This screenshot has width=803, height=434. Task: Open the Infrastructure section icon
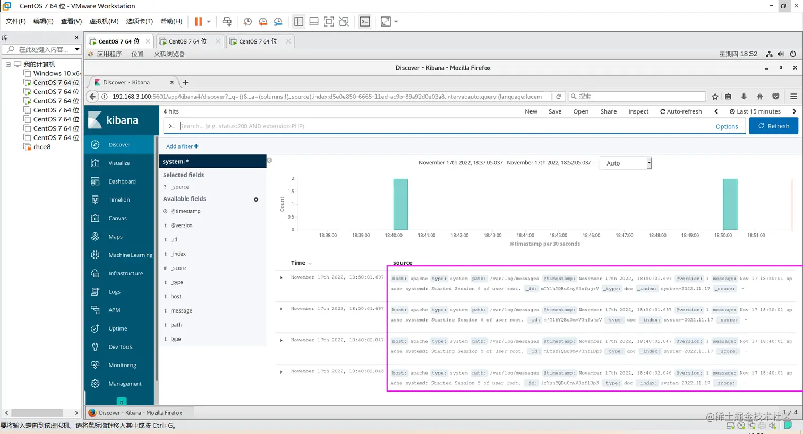pos(95,273)
